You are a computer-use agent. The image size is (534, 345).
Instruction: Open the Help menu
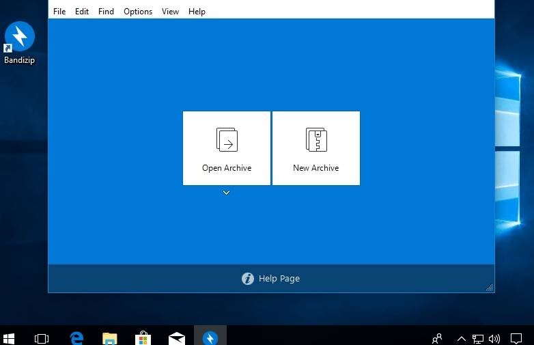point(197,12)
